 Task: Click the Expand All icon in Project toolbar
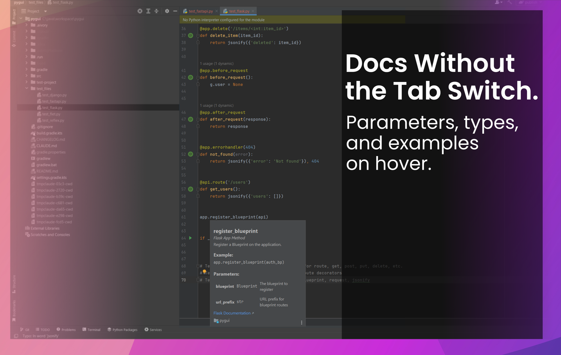click(148, 11)
